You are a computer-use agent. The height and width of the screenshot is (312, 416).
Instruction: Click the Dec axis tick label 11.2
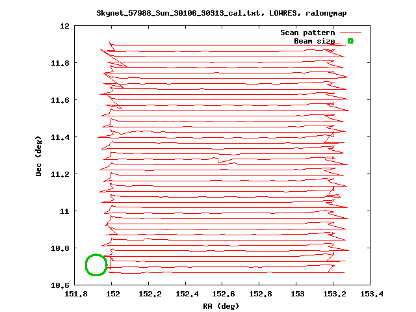(x=60, y=174)
